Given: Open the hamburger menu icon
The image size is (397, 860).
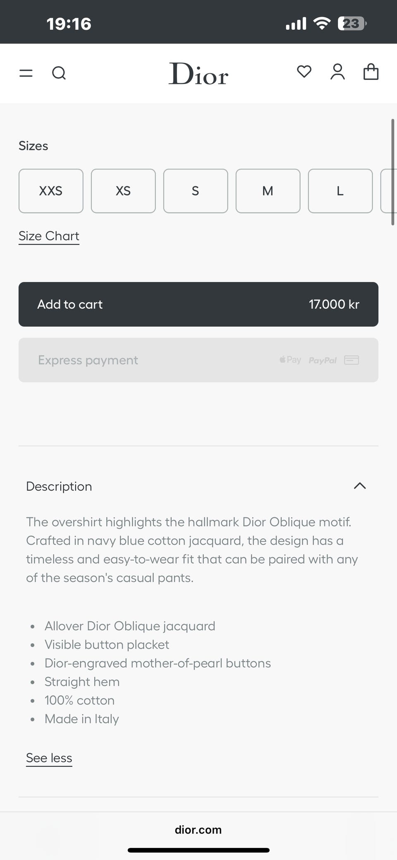Looking at the screenshot, I should [x=26, y=73].
